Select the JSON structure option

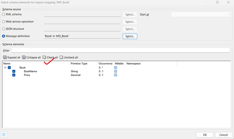click(x=4, y=29)
